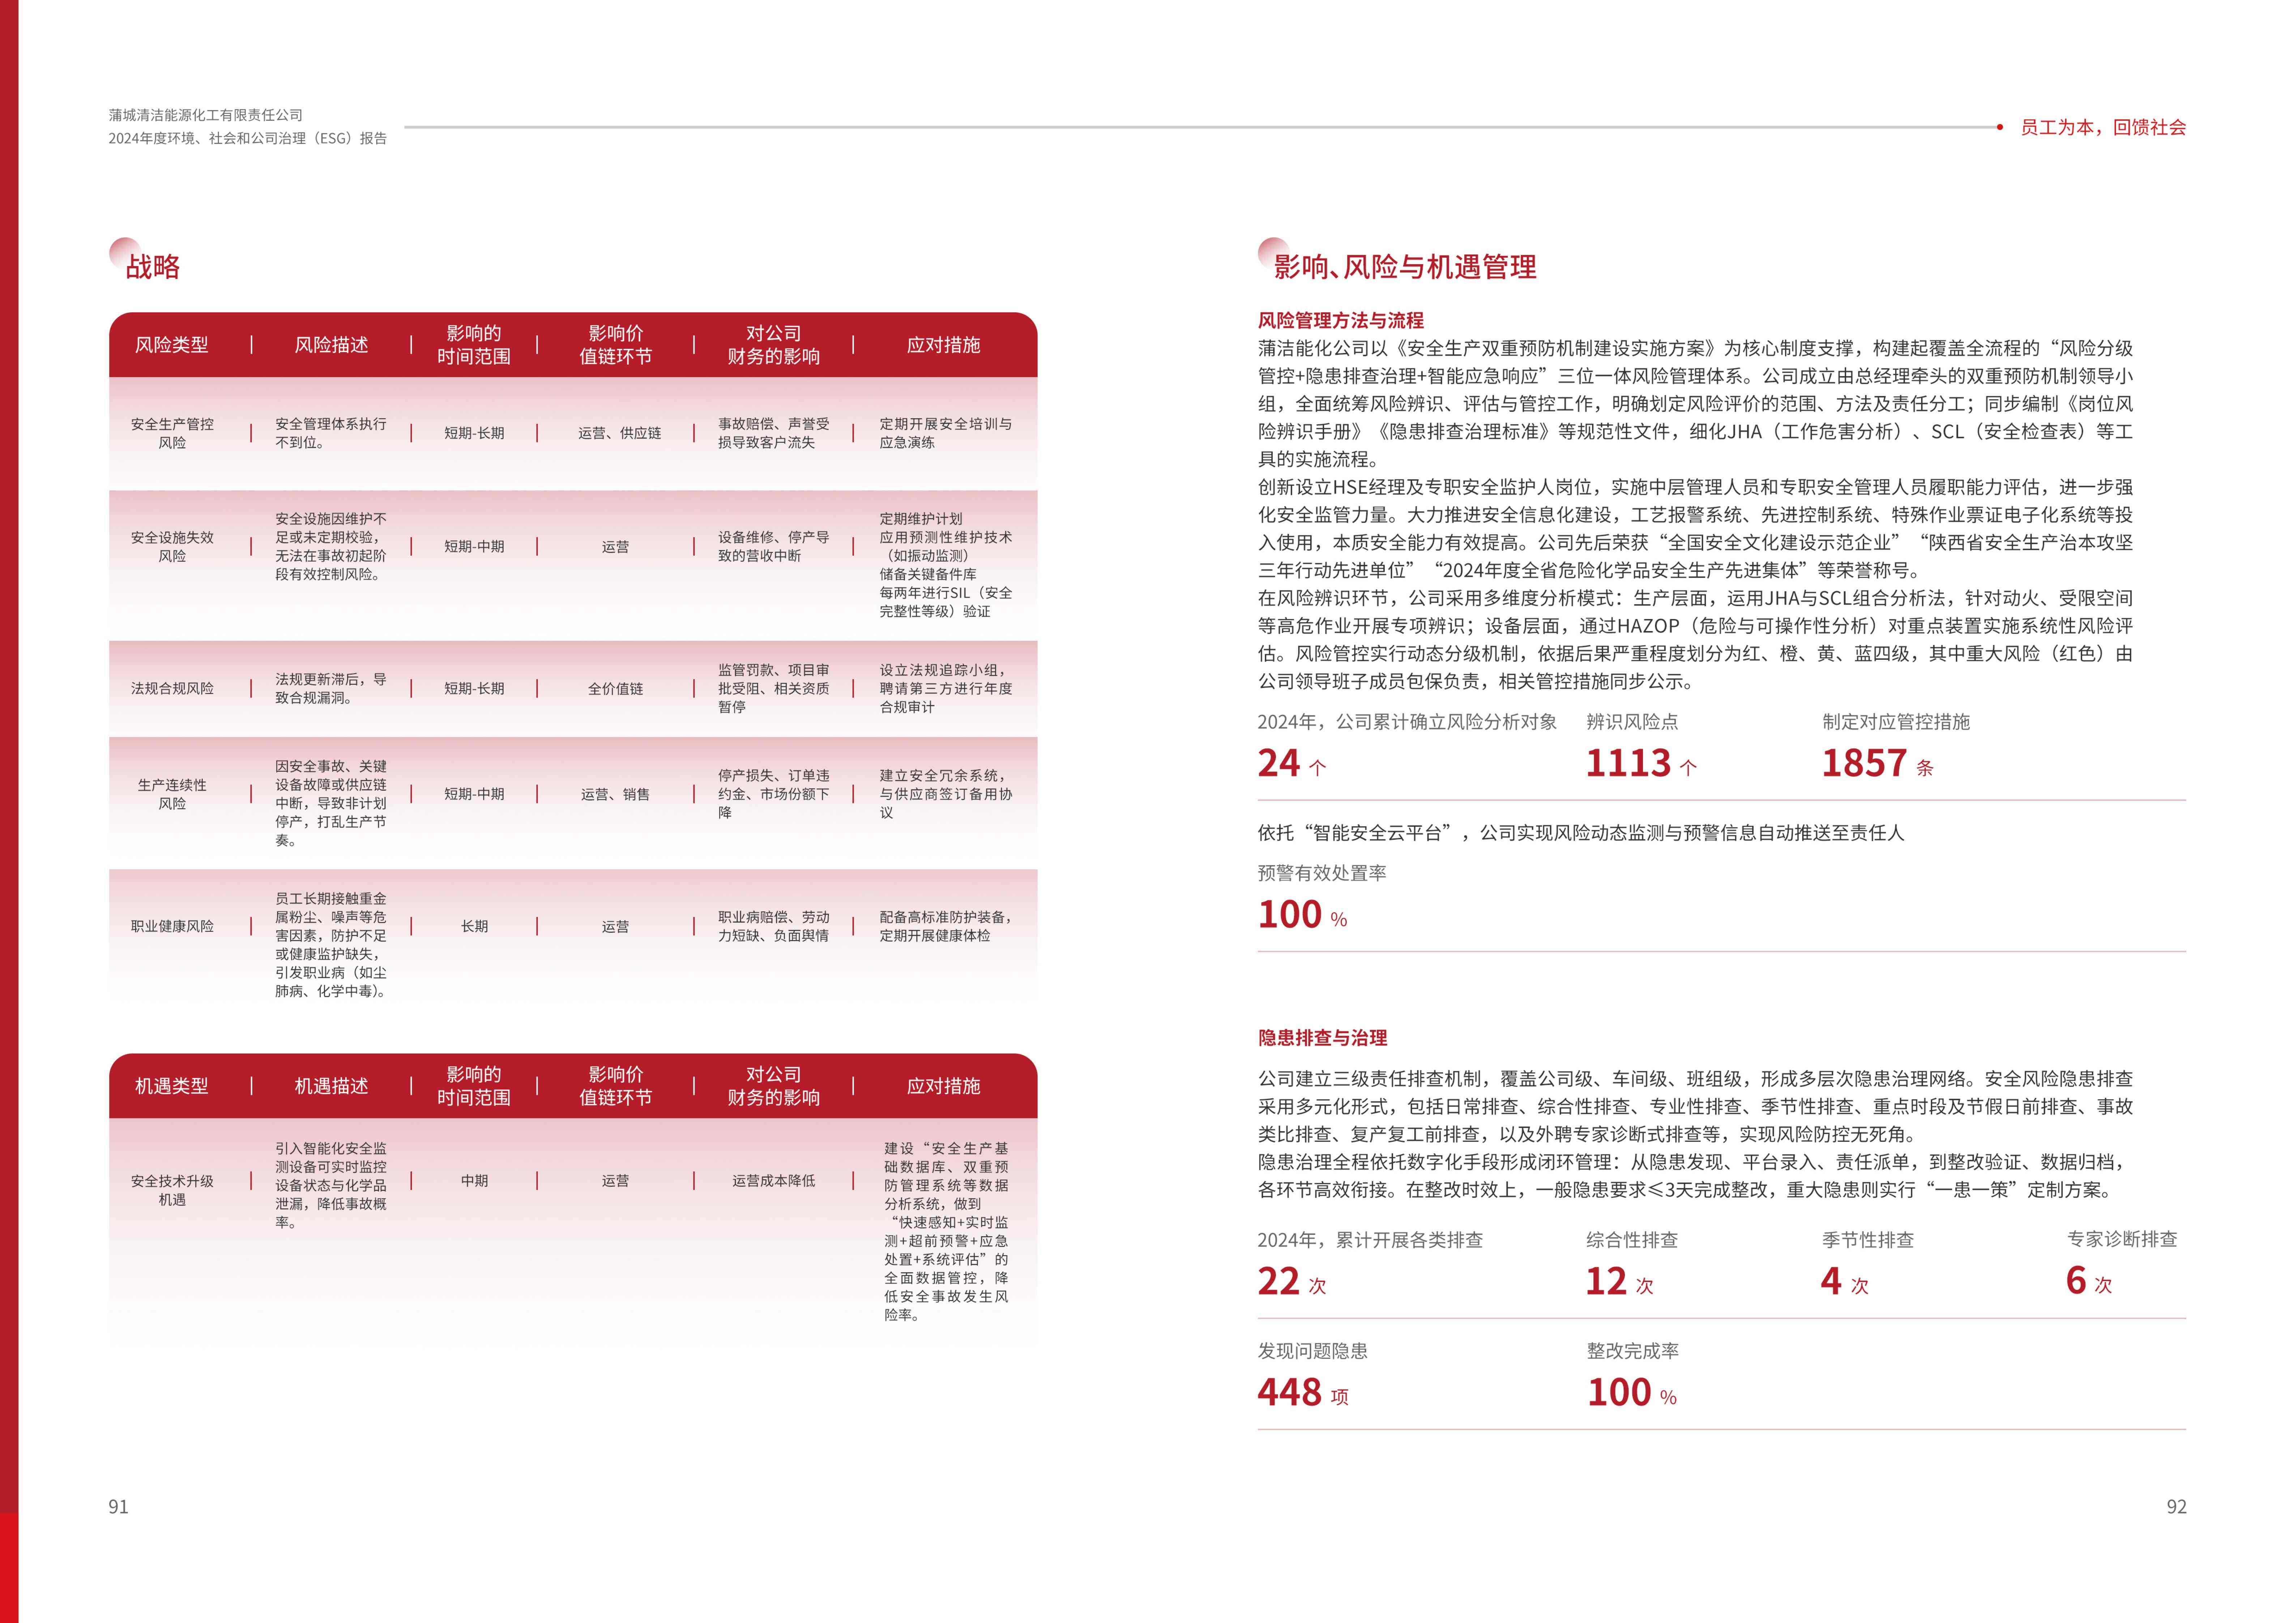This screenshot has width=2296, height=1623.
Task: Click the 机遇类型 column header
Action: (172, 1086)
